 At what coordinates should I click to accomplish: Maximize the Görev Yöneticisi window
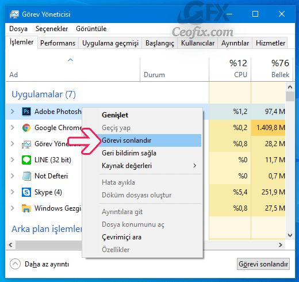coord(255,14)
